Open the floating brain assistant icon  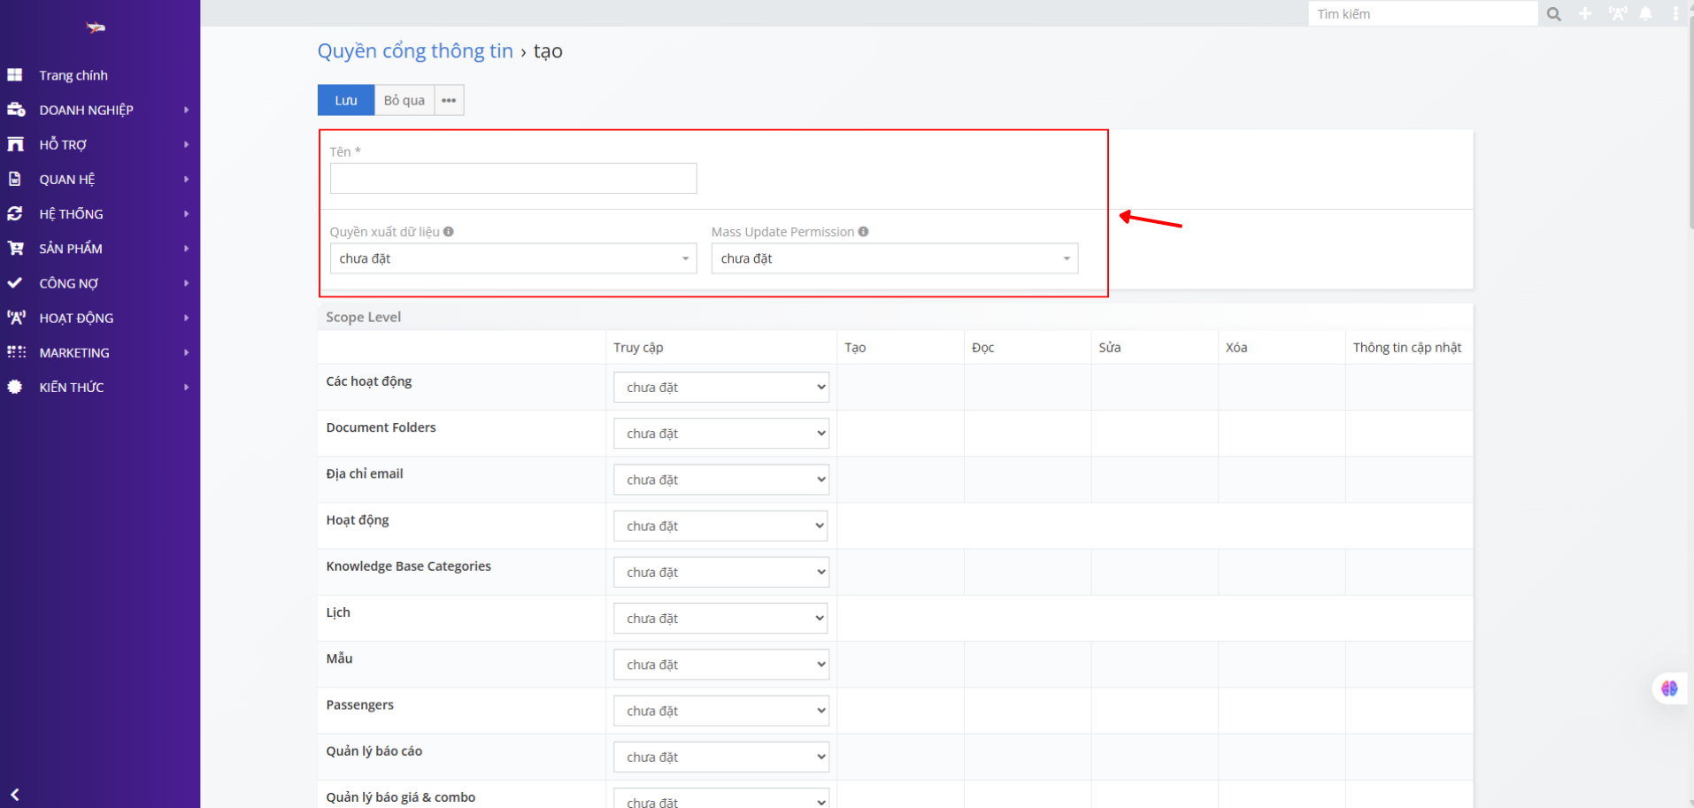[x=1668, y=689]
